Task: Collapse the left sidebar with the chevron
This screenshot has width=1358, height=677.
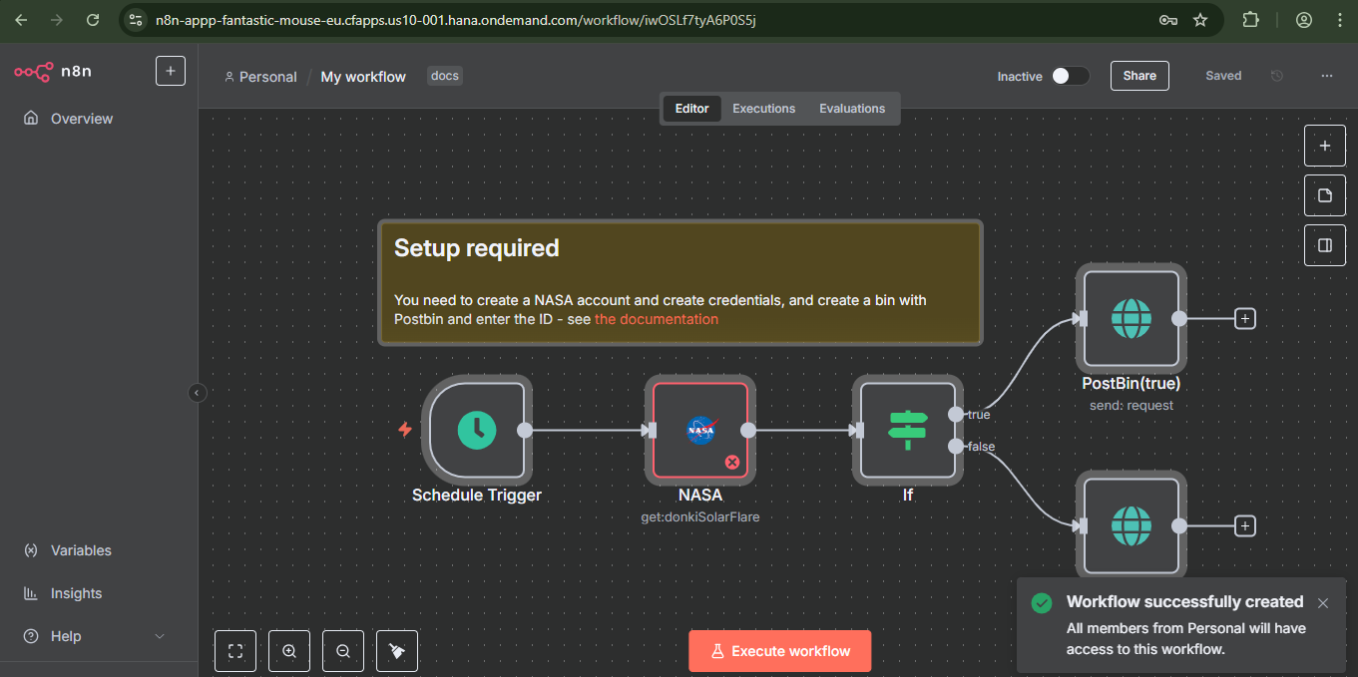Action: pyautogui.click(x=197, y=393)
